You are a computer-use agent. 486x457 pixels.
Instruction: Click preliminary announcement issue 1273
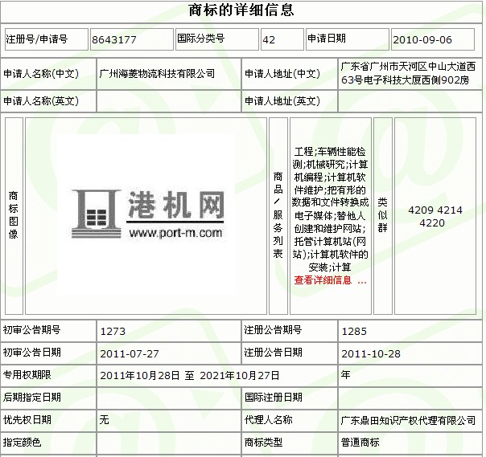coord(113,332)
